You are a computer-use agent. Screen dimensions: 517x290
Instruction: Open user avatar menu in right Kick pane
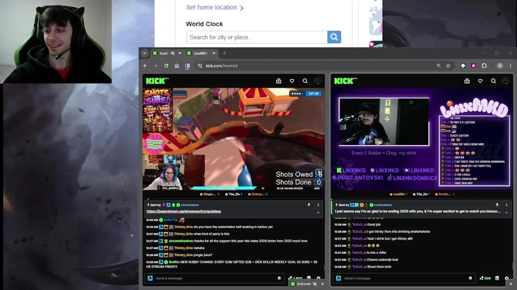(506, 81)
